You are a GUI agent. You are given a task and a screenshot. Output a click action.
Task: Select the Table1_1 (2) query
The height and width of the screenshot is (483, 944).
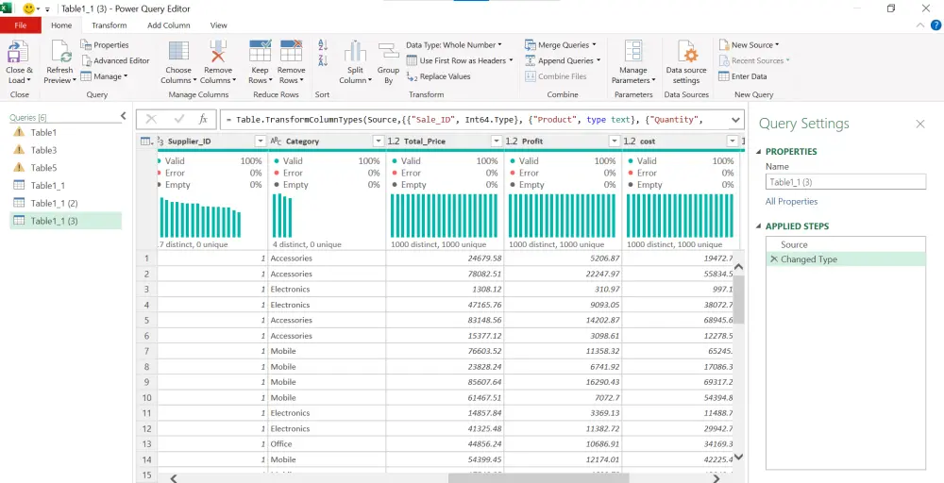coord(66,204)
